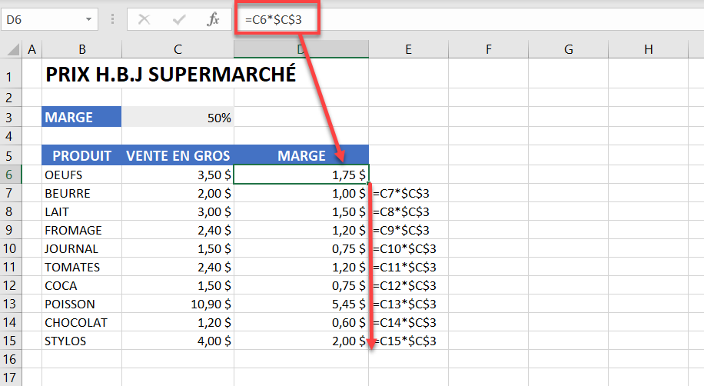The width and height of the screenshot is (704, 386).
Task: Click the formula bar divider dots
Action: click(x=112, y=19)
